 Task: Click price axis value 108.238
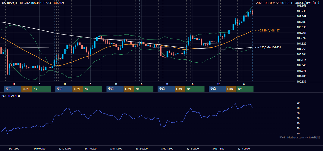302,11
